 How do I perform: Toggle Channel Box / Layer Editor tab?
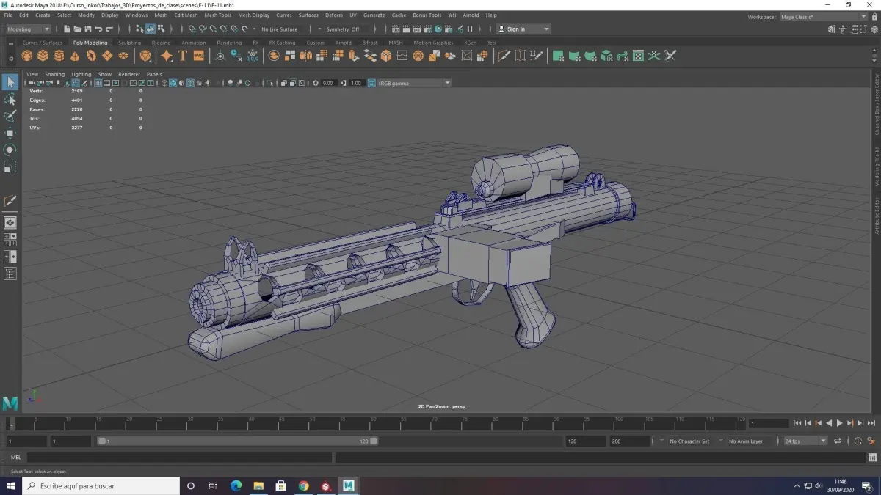(x=877, y=104)
